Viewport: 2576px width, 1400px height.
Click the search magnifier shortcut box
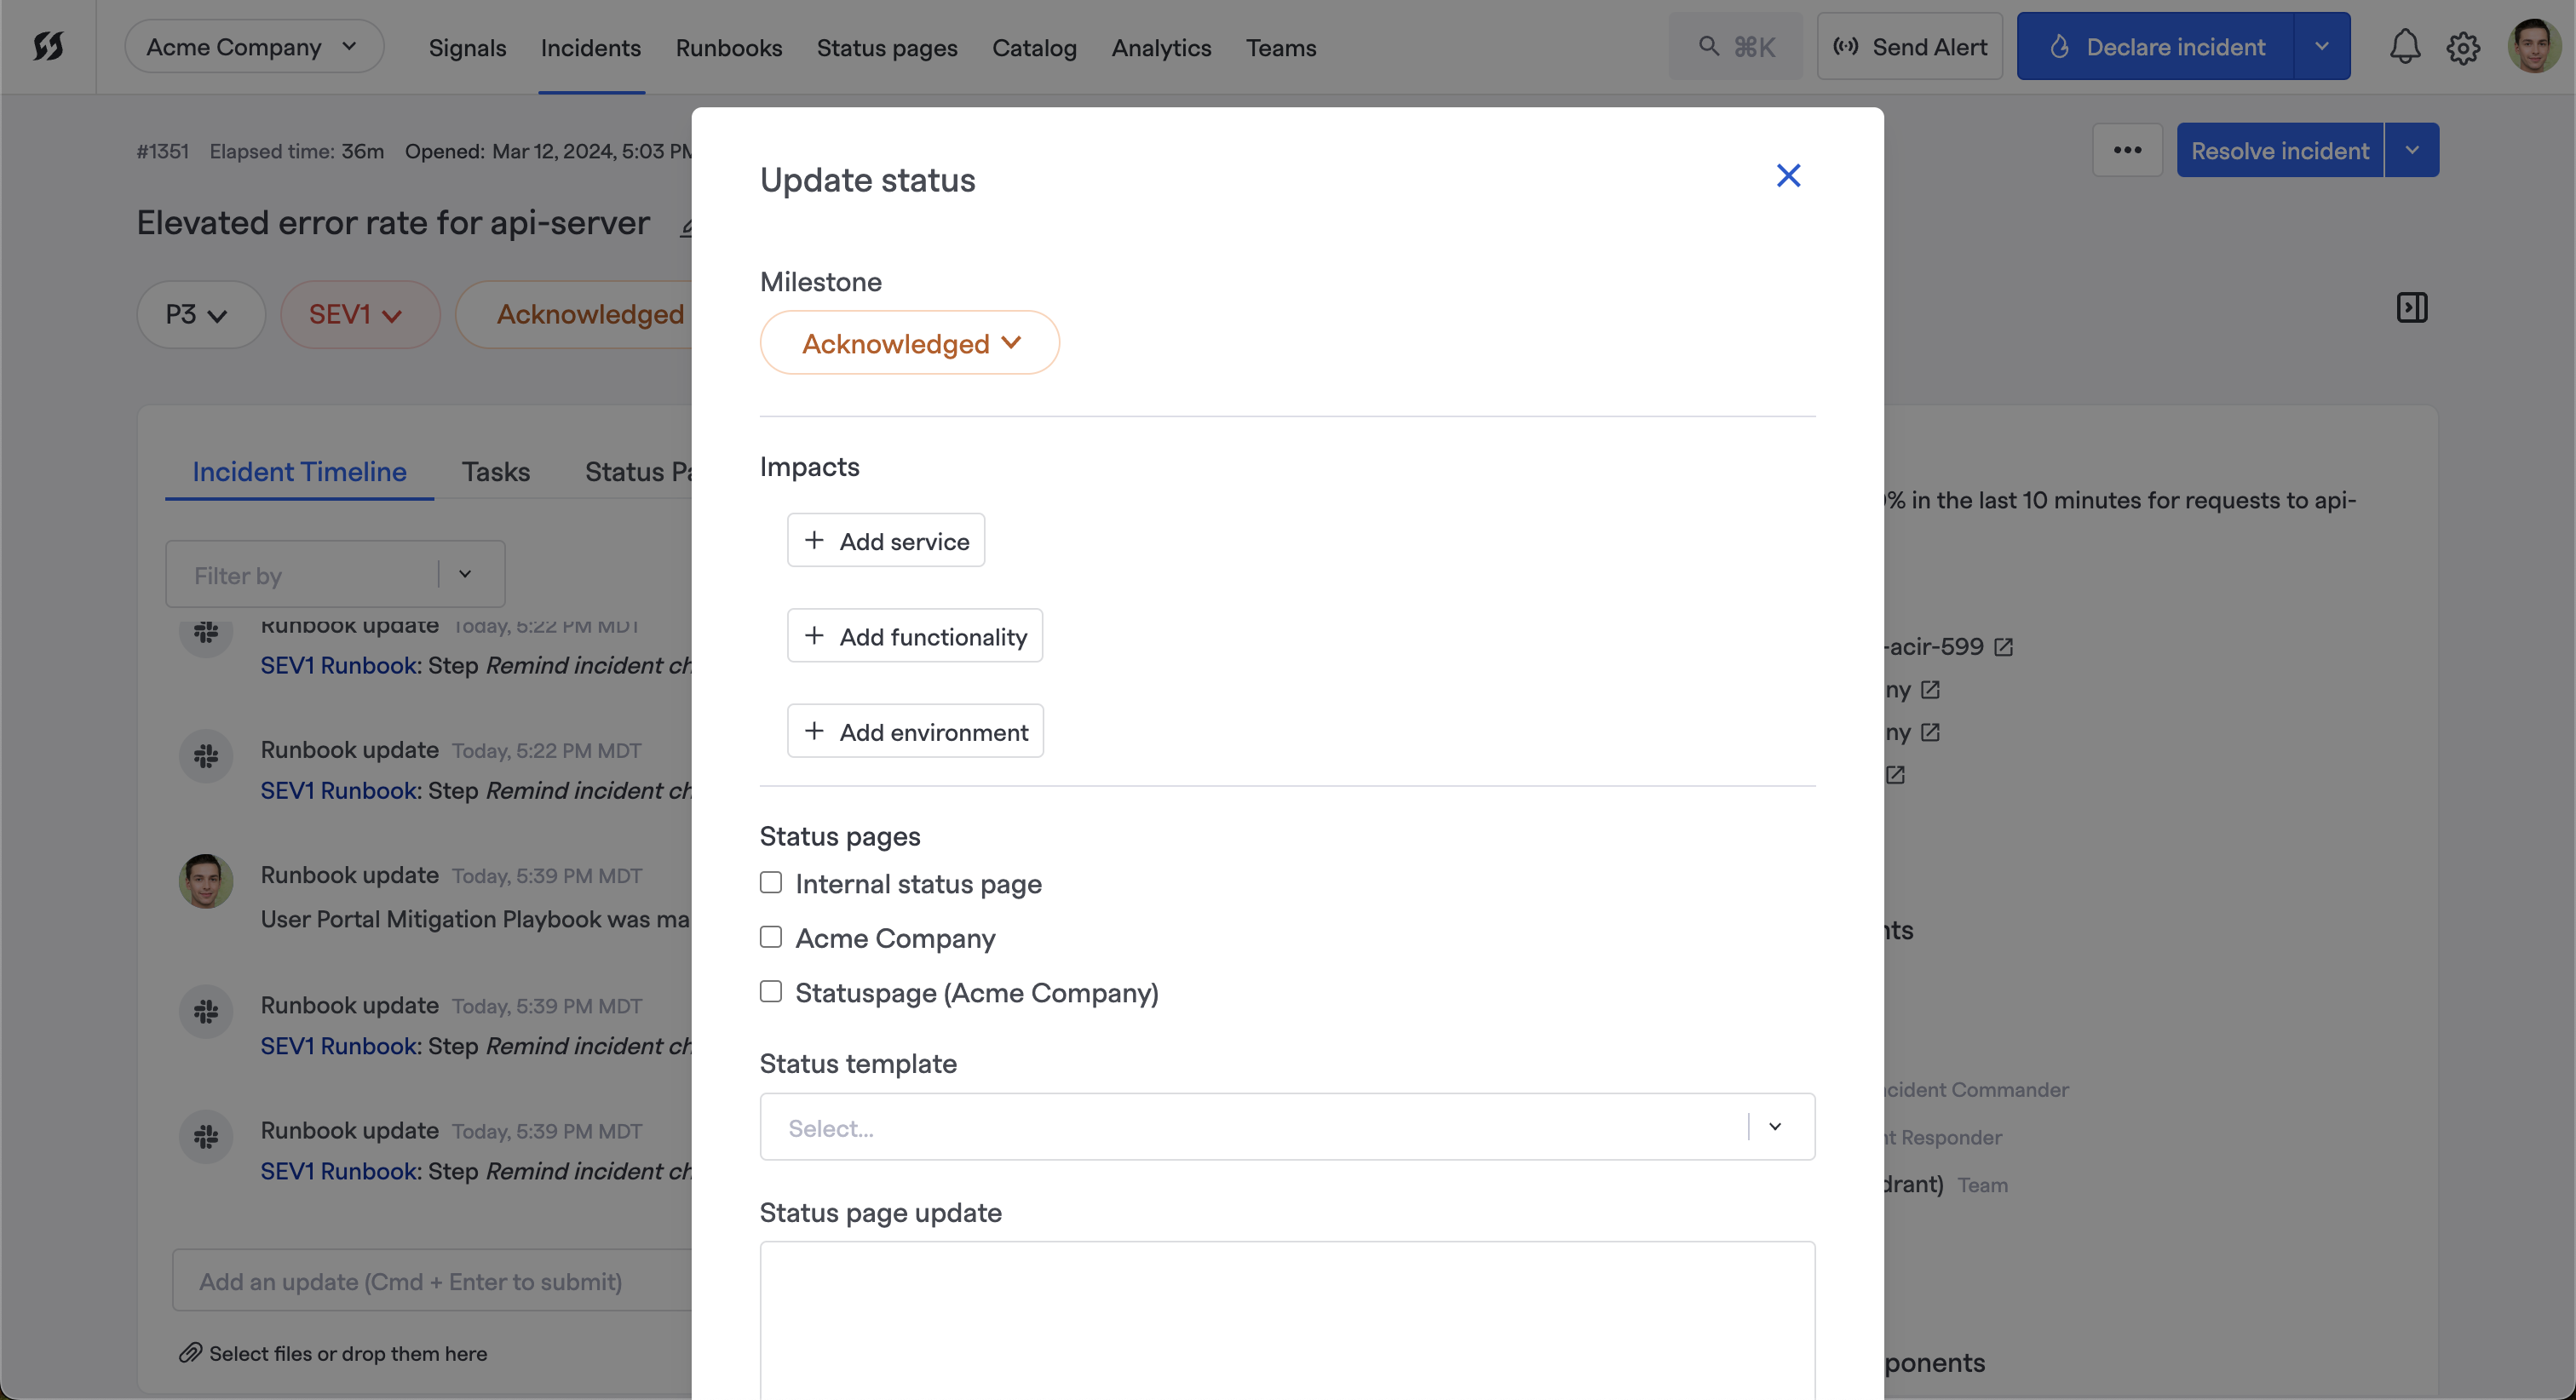click(1736, 47)
